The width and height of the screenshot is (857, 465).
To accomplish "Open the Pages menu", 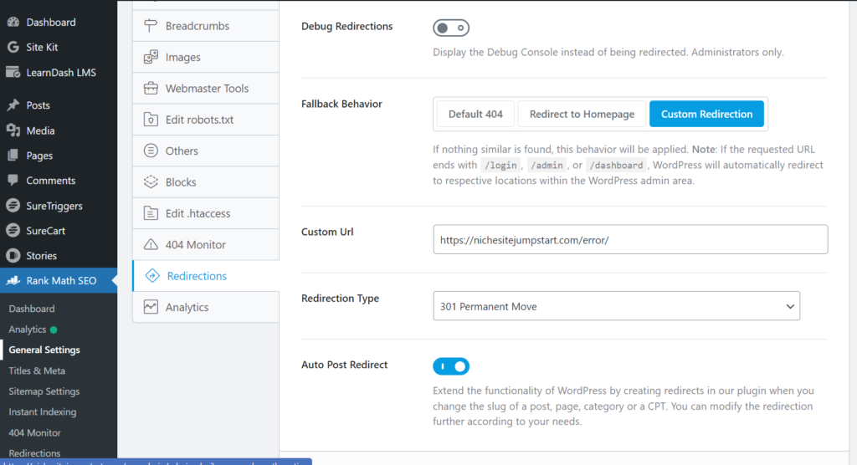I will 59,156.
